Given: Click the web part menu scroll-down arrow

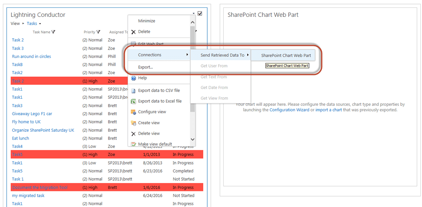Looking at the screenshot, I should [192, 139].
